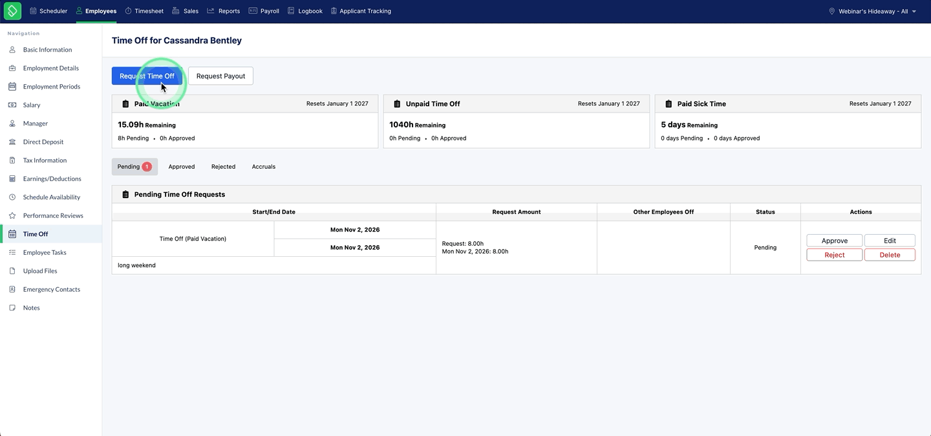Click the '15.09h Remaining' value
The width and height of the screenshot is (931, 436).
[x=147, y=125]
